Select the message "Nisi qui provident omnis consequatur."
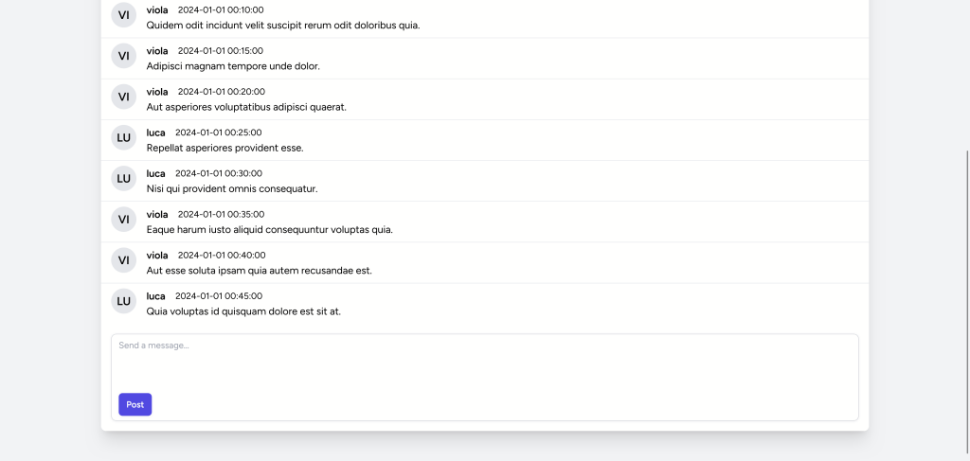970x461 pixels. click(x=232, y=188)
